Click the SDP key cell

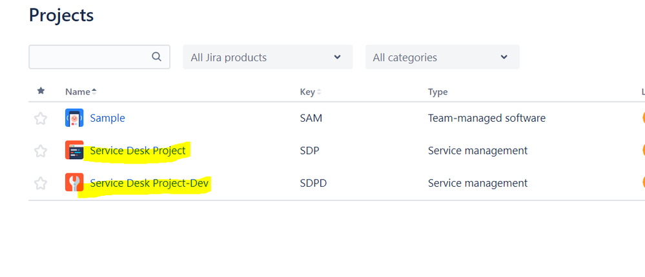click(x=309, y=151)
